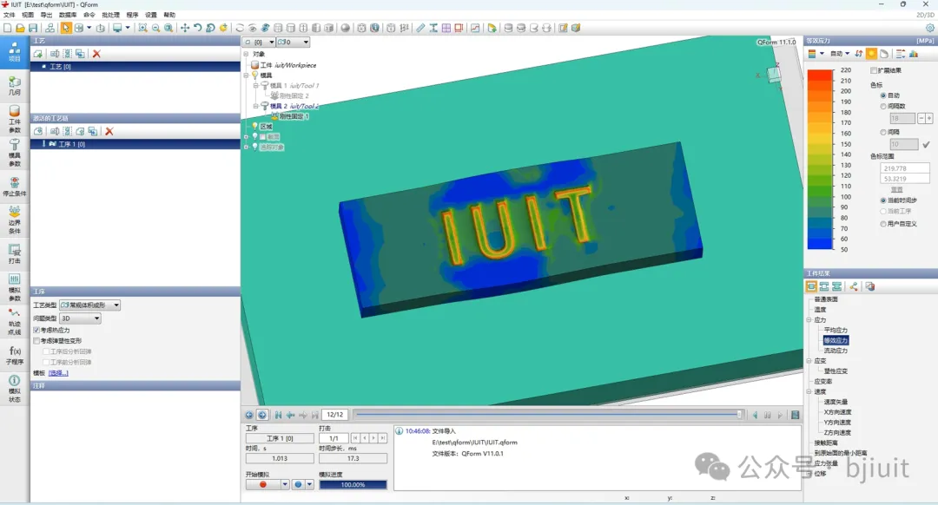Click the undo rotate arrow in toolbar
Viewport: 938px width, 505px height.
(x=198, y=28)
